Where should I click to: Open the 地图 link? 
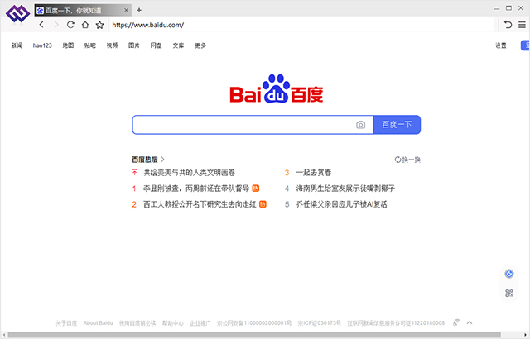tap(68, 45)
